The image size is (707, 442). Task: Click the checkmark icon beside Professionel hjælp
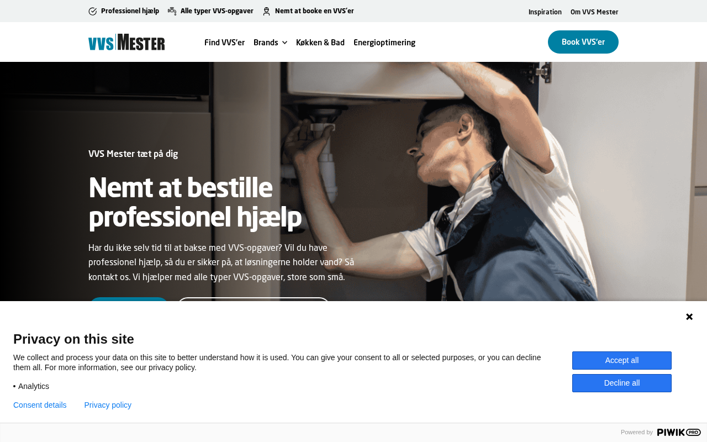[93, 11]
